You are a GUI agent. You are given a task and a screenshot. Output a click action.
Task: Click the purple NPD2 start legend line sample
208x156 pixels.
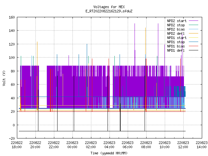193,21
